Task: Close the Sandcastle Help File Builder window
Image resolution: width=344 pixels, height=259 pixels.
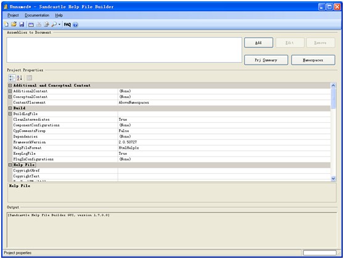Action: [x=337, y=7]
